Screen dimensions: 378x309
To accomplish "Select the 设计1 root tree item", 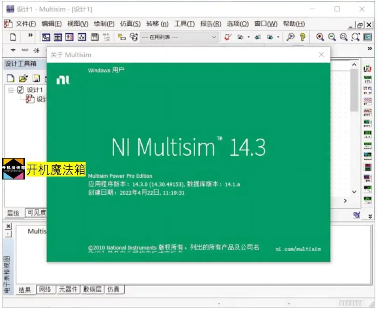I will point(35,90).
